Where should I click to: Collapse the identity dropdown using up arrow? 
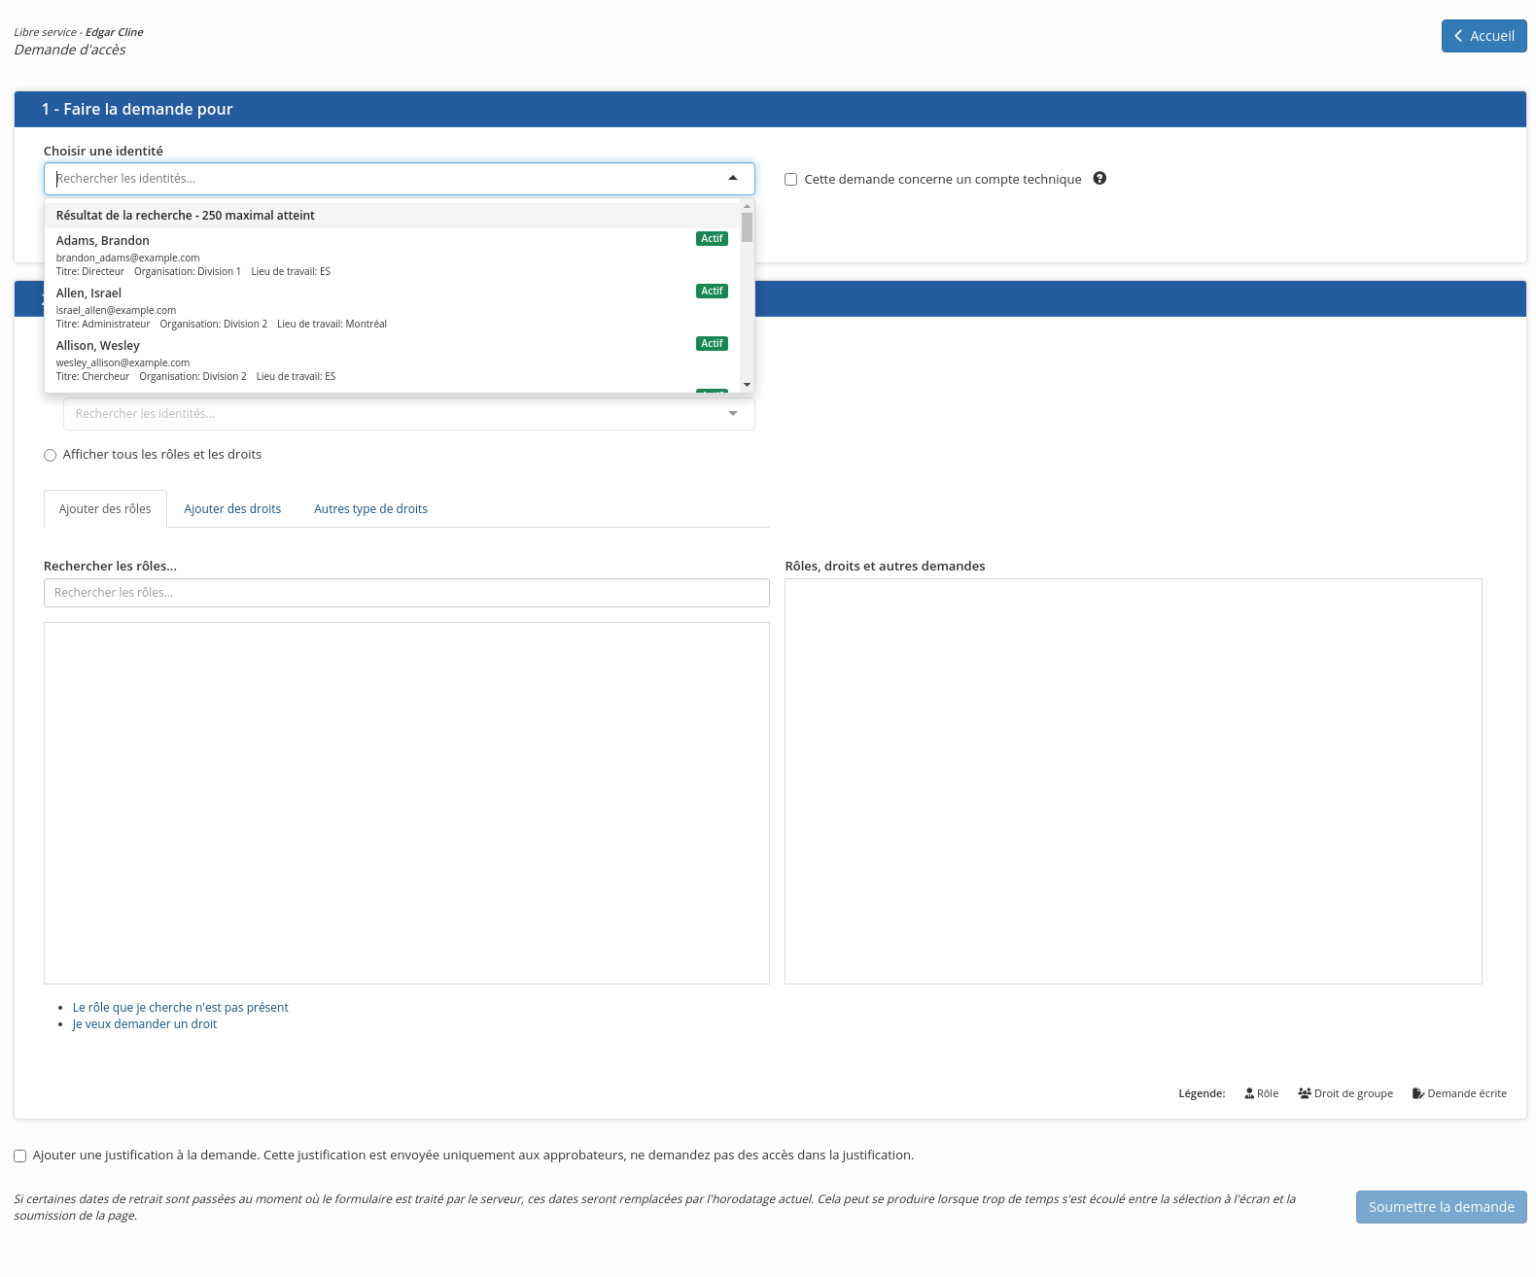click(733, 179)
